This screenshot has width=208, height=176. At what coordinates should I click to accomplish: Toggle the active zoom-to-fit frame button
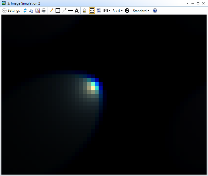pos(92,11)
